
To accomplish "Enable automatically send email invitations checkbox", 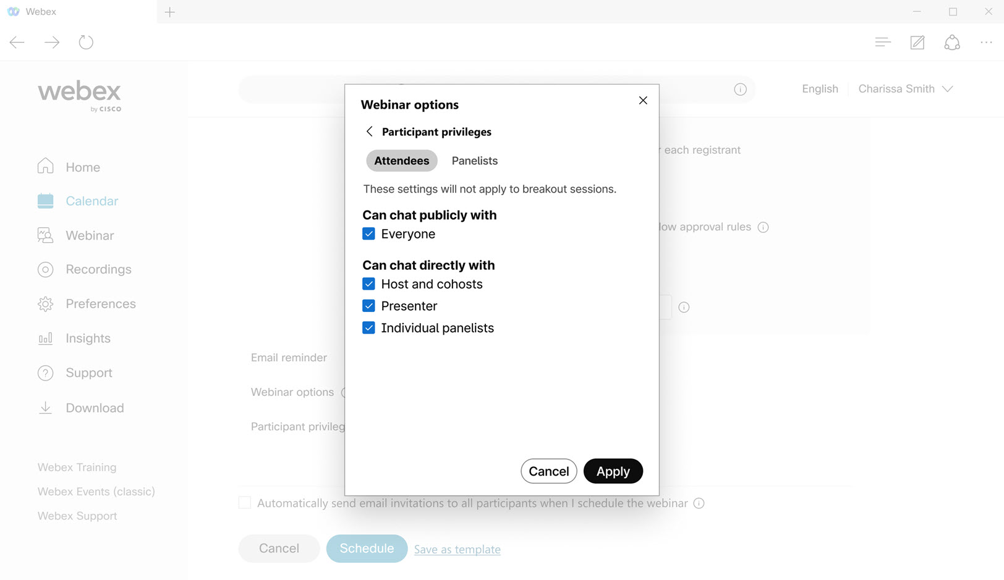I will pyautogui.click(x=245, y=503).
